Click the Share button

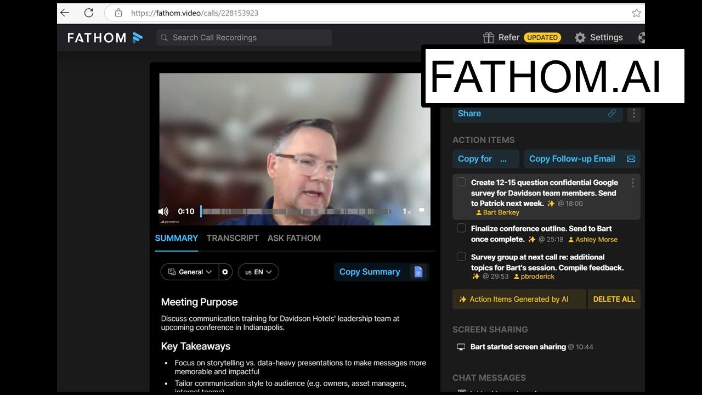coord(537,114)
